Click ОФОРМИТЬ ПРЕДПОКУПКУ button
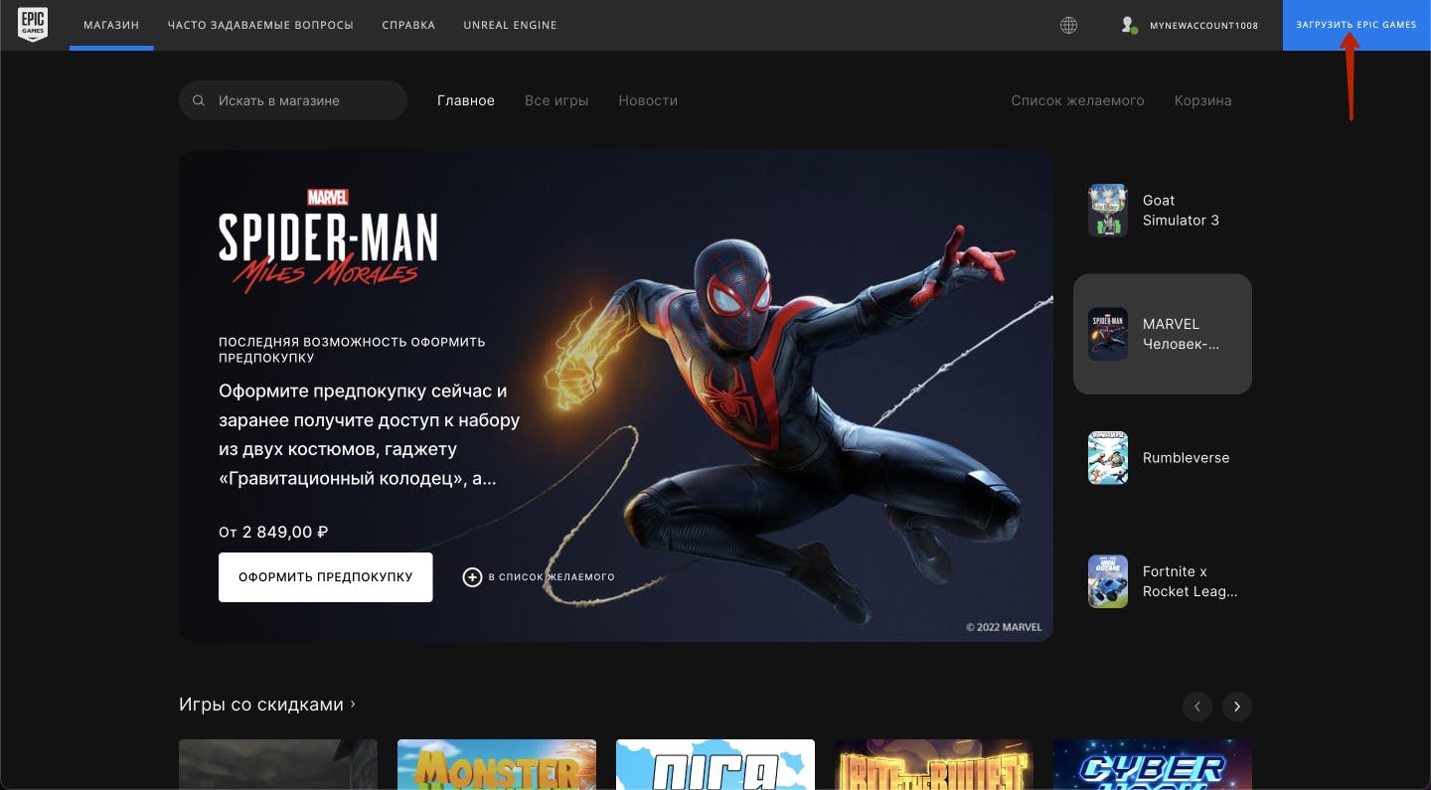The height and width of the screenshot is (790, 1431). pos(325,576)
